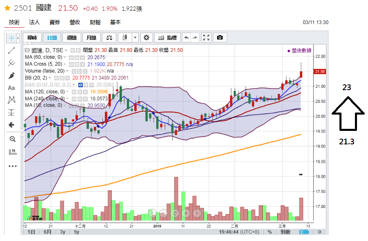Select the trend line drawing tool
Image resolution: width=368 pixels, height=241 pixels.
tap(11, 51)
